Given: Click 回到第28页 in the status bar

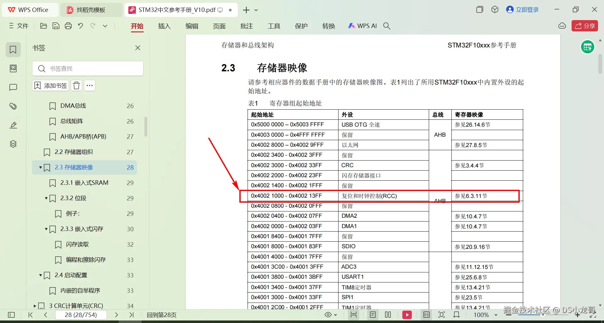Looking at the screenshot, I should pos(162,315).
